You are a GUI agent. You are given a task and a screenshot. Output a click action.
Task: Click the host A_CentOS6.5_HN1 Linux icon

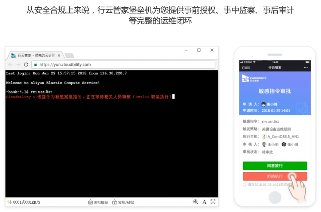(x=264, y=136)
